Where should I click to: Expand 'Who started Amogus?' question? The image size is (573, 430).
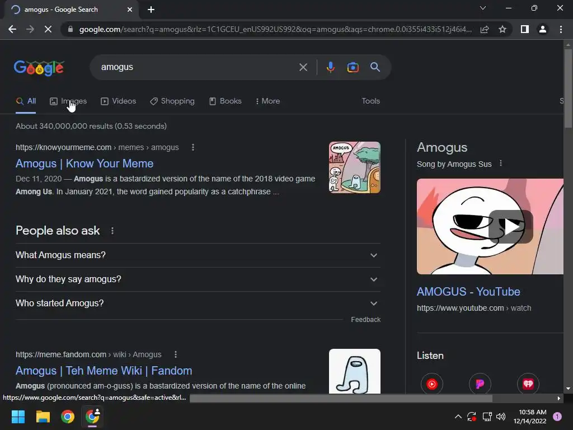[198, 303]
